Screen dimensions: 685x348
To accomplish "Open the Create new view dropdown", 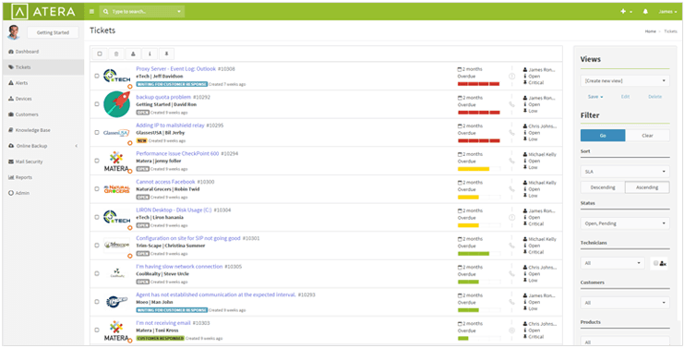I will pyautogui.click(x=625, y=81).
